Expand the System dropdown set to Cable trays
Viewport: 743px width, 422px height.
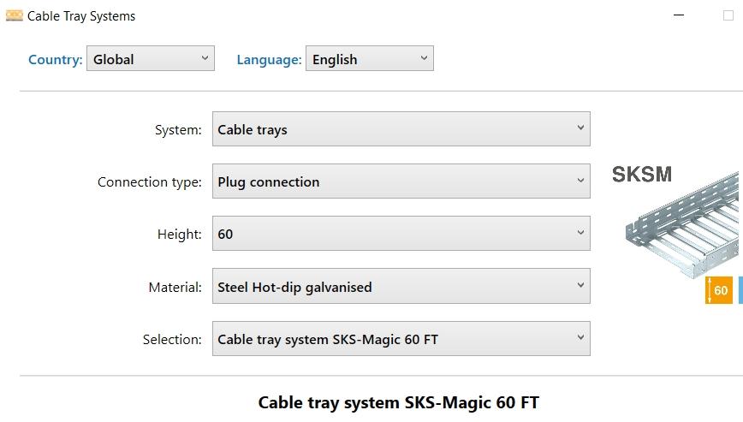pos(401,129)
